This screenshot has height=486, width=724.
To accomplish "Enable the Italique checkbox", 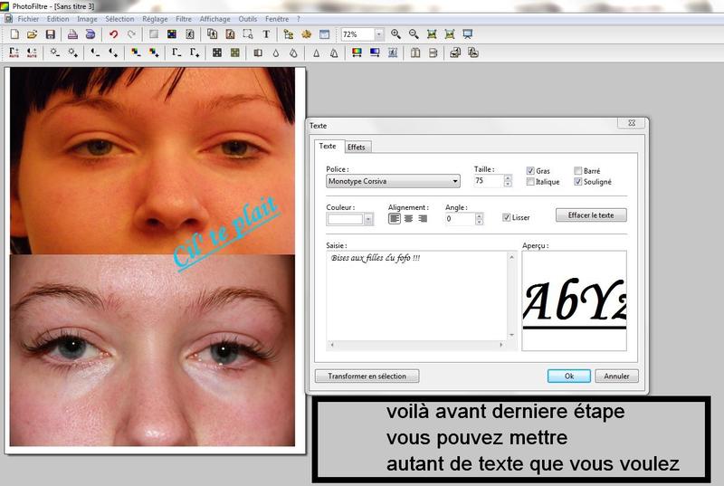I will [530, 182].
